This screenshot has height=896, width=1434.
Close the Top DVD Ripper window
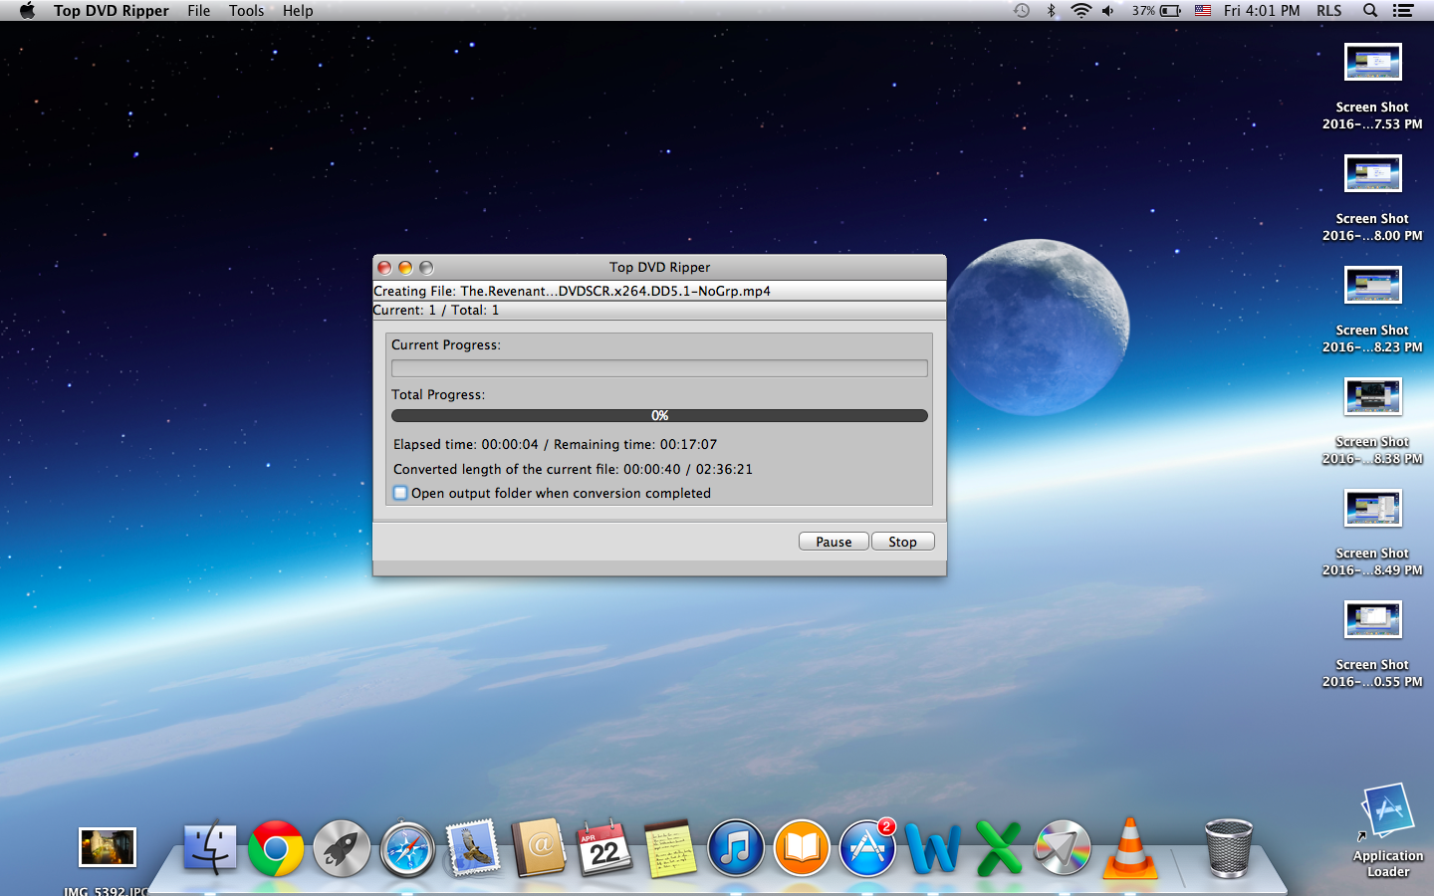(x=384, y=268)
